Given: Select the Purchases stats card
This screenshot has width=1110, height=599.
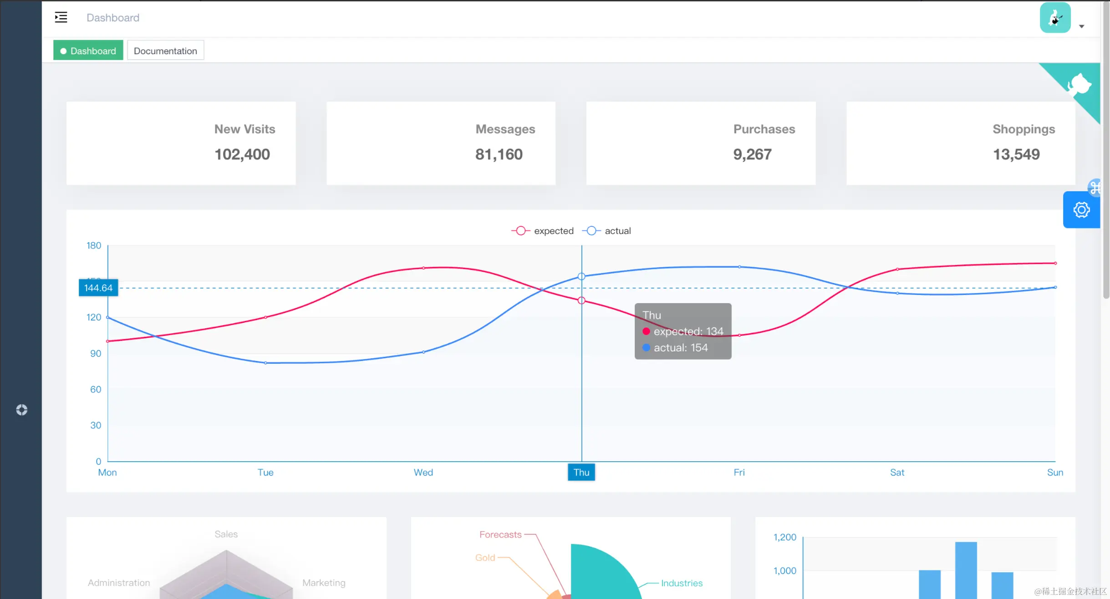Looking at the screenshot, I should pos(701,143).
